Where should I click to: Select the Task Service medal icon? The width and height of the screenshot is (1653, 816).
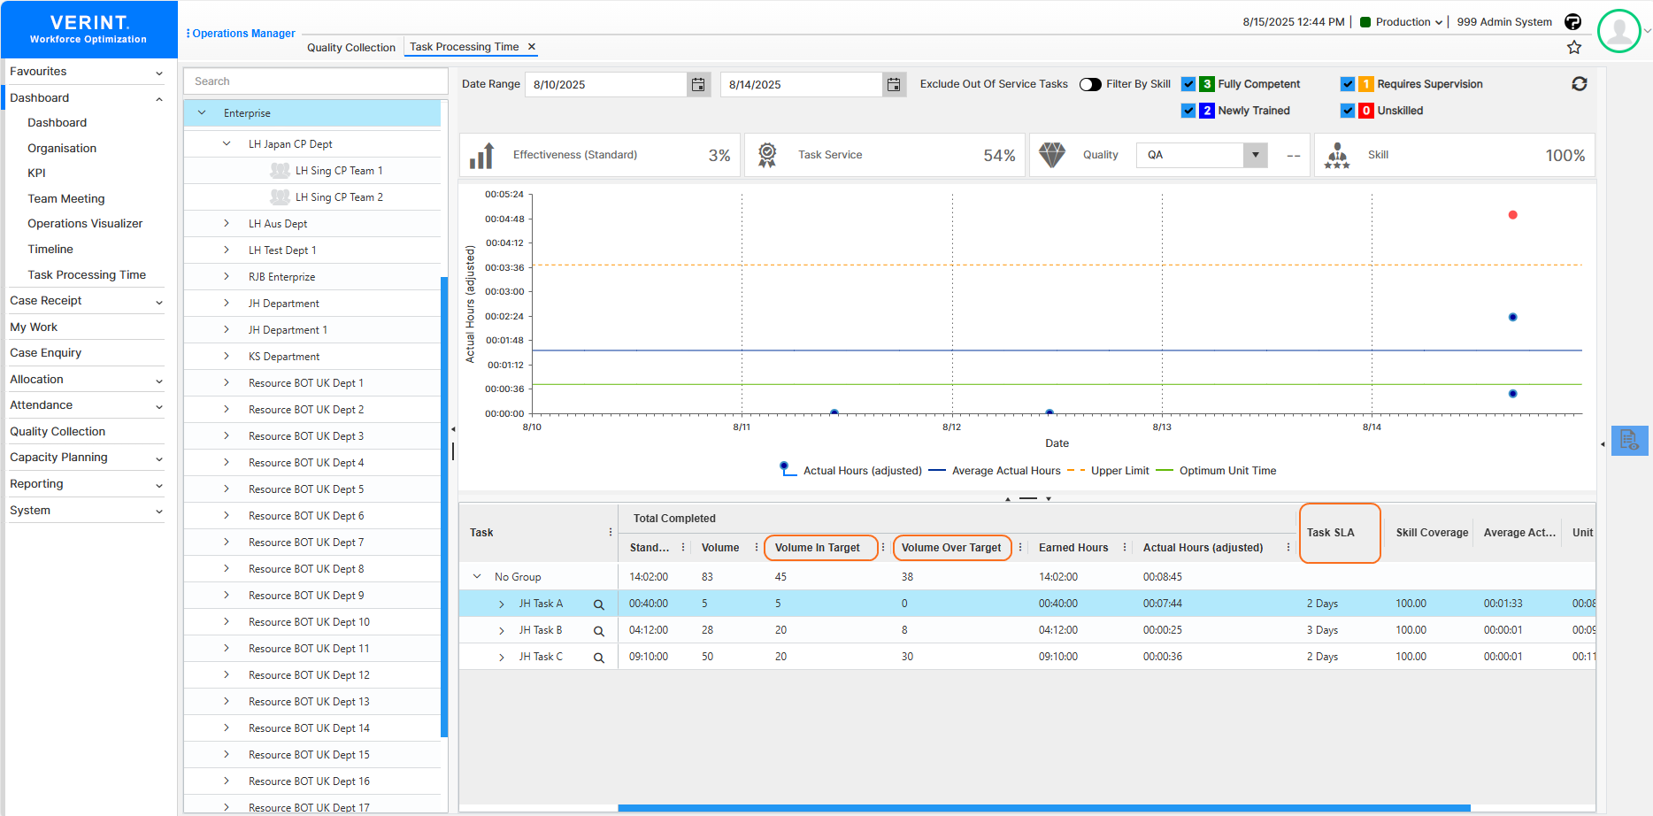pyautogui.click(x=767, y=155)
